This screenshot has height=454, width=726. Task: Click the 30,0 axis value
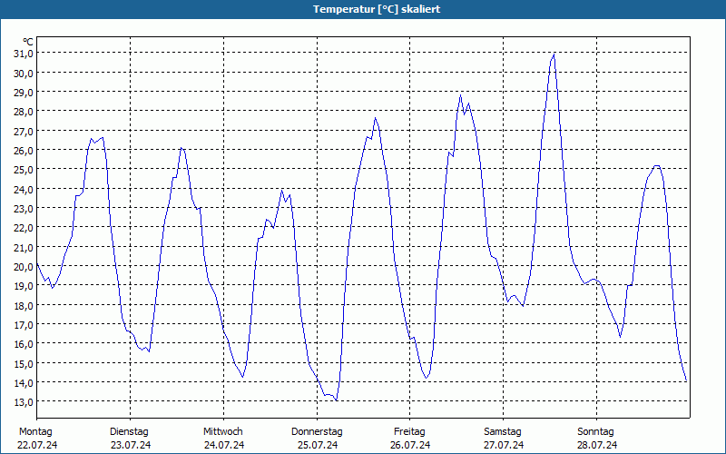(x=24, y=73)
